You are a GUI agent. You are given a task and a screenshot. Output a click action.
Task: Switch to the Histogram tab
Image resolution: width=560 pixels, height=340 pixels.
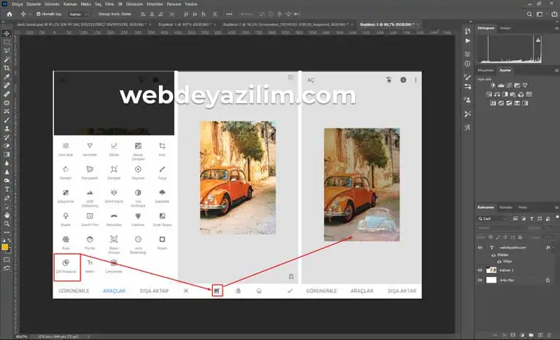(x=486, y=28)
